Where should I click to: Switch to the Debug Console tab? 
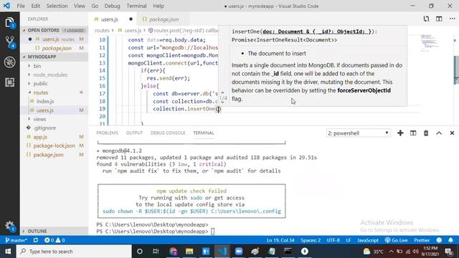click(168, 133)
